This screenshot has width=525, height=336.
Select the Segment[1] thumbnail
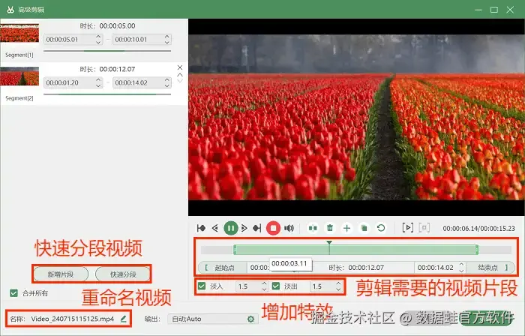coord(19,33)
